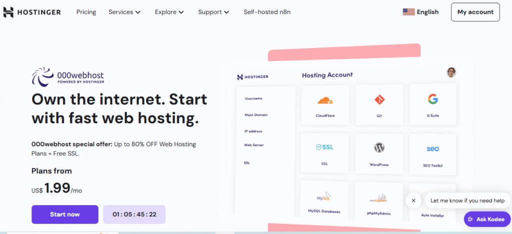512x234 pixels.
Task: Click the 'Plans from' text
Action: click(x=51, y=171)
